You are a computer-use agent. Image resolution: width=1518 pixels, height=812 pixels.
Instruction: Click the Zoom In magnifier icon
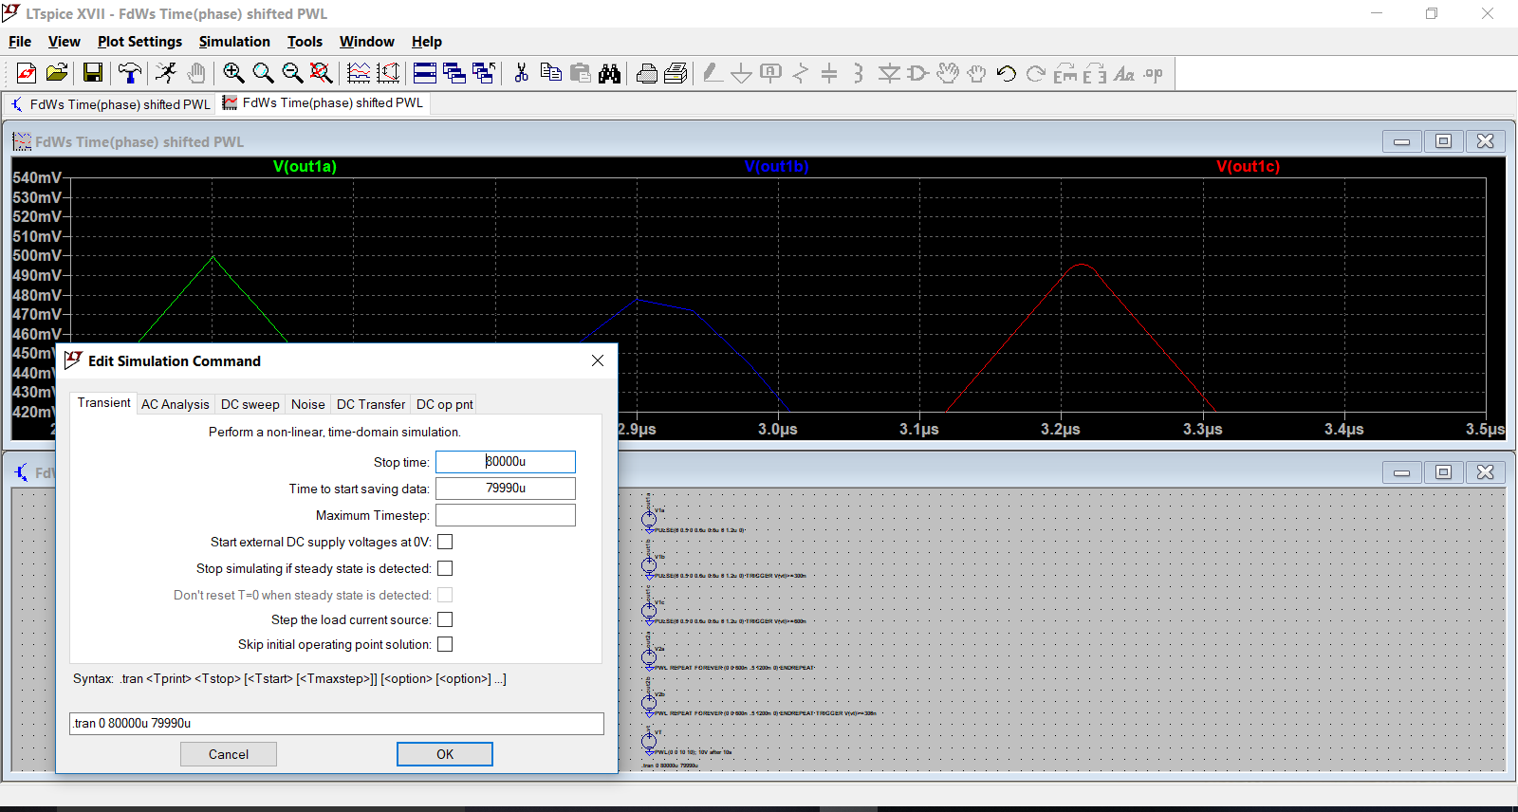pyautogui.click(x=233, y=73)
